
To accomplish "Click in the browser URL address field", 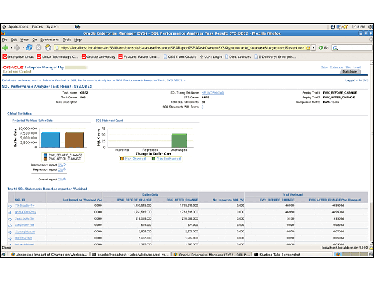I will tap(182, 48).
